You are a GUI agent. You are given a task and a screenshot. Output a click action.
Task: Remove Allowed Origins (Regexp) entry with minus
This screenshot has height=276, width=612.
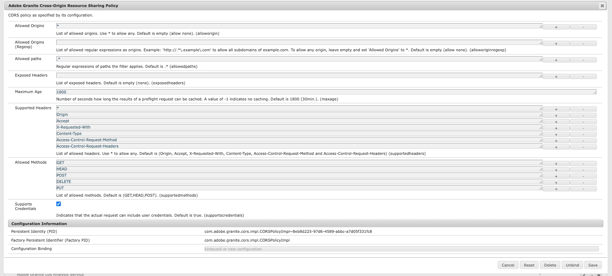pyautogui.click(x=583, y=44)
